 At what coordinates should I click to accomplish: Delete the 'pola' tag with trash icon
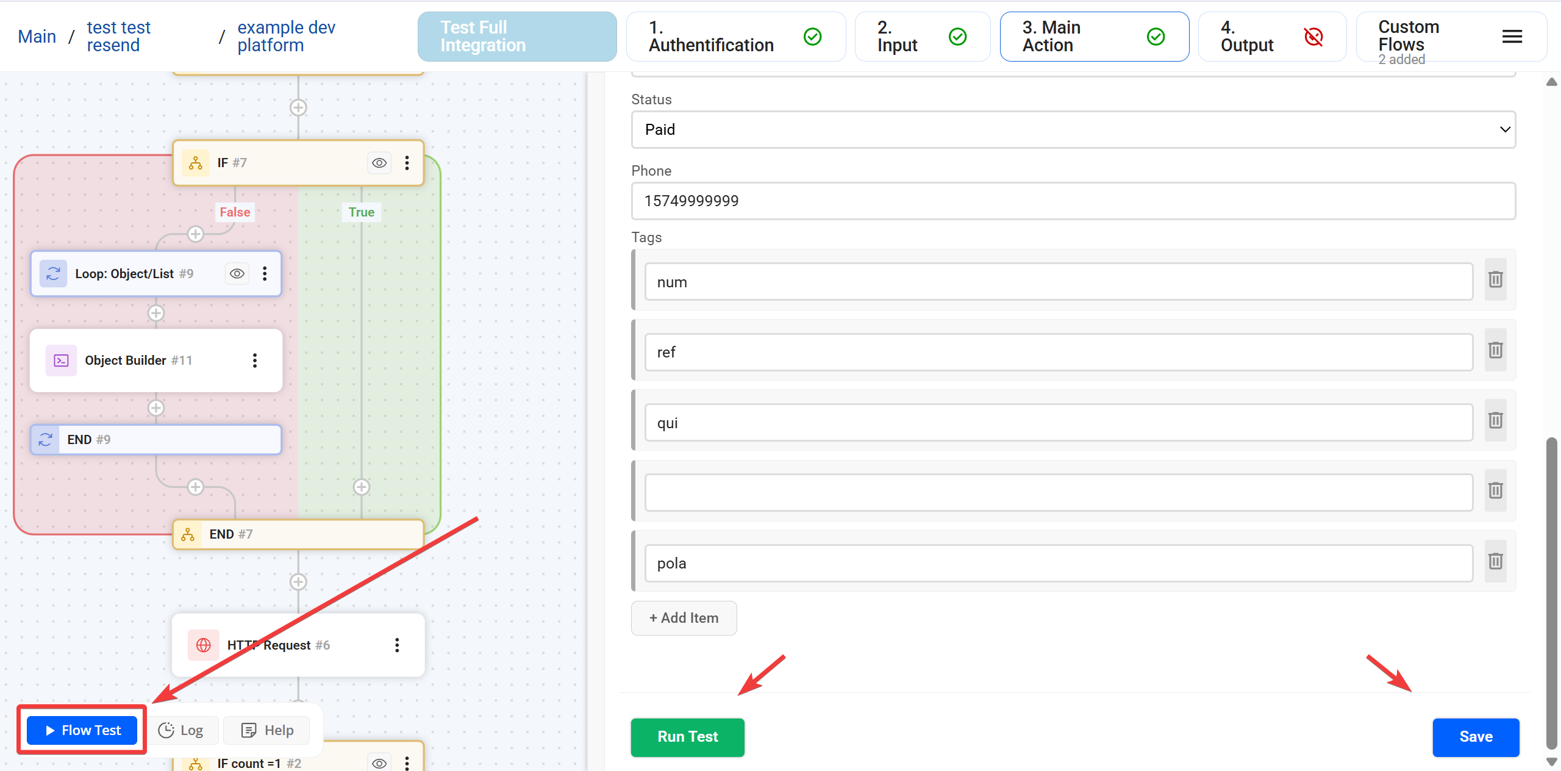[x=1495, y=561]
